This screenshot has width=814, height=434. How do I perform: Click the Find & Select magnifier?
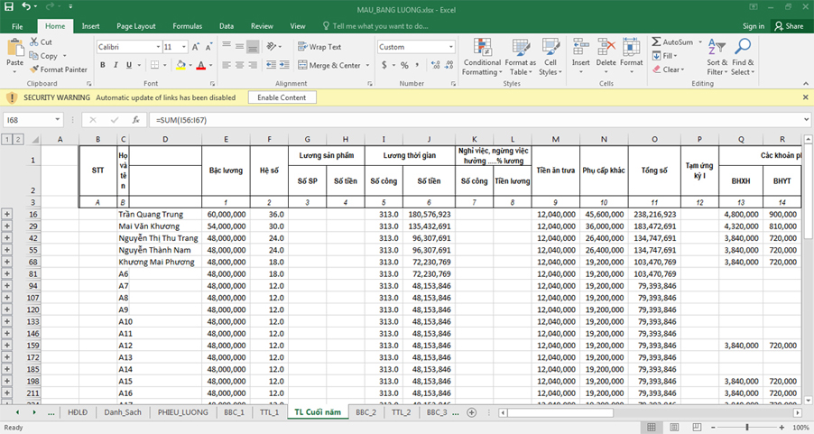[743, 47]
